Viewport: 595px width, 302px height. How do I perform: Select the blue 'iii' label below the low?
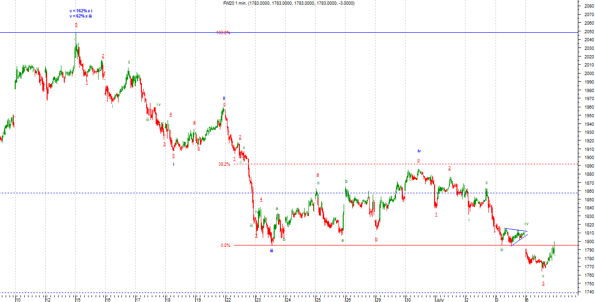[x=271, y=250]
